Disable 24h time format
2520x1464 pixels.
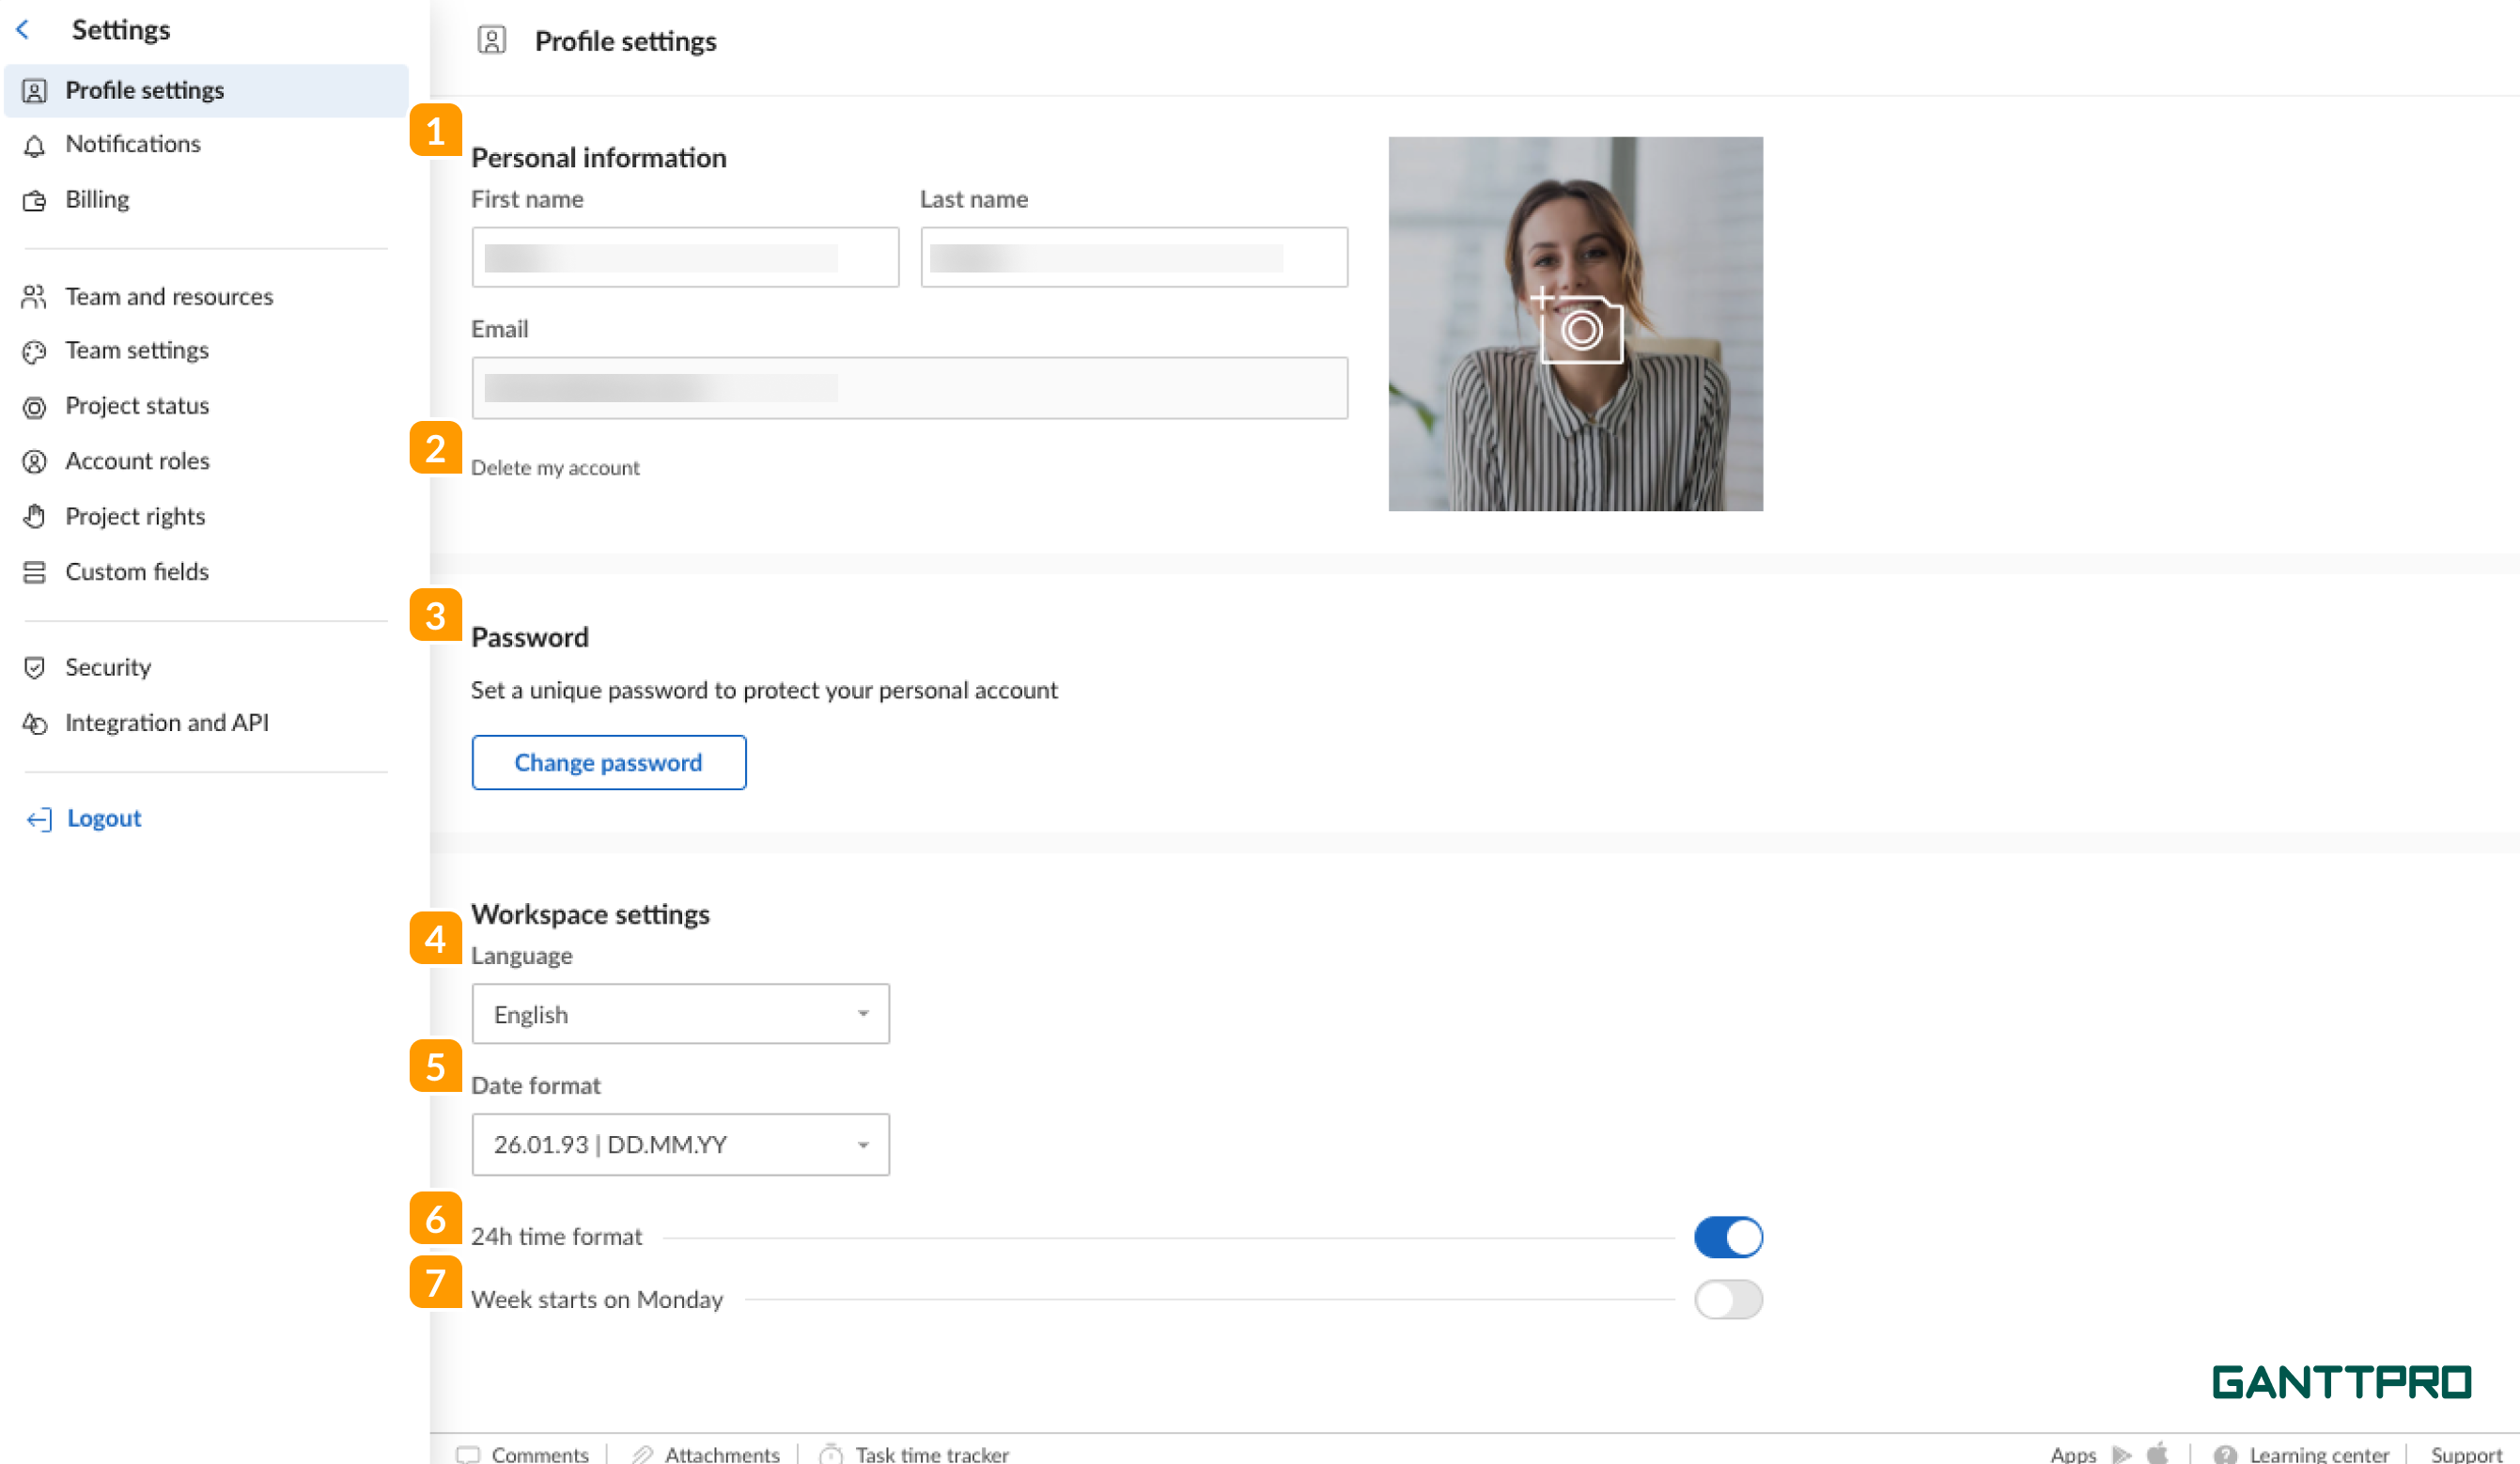1729,1236
